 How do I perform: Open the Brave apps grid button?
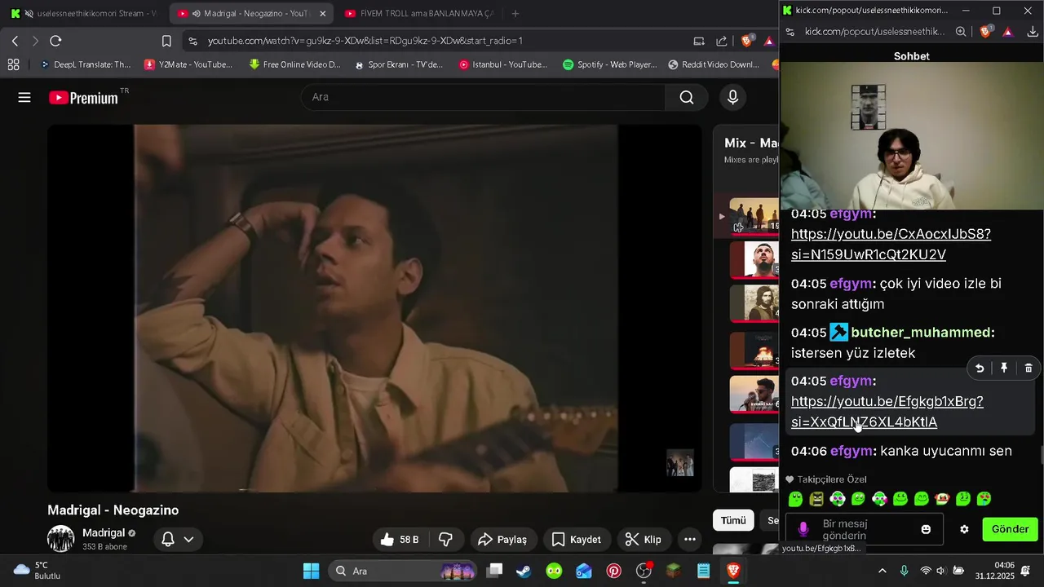click(x=13, y=64)
